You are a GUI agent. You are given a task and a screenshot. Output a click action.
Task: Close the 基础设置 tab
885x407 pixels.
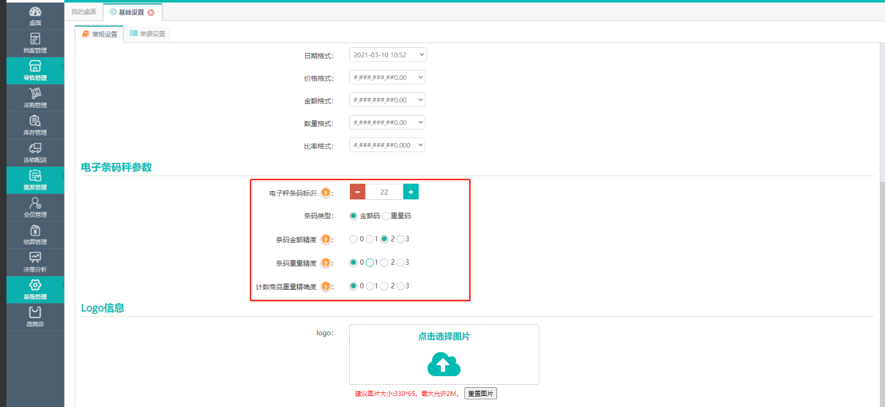[151, 12]
